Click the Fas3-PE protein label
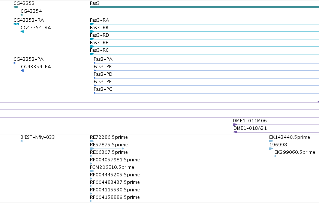319x203 pixels. click(103, 82)
